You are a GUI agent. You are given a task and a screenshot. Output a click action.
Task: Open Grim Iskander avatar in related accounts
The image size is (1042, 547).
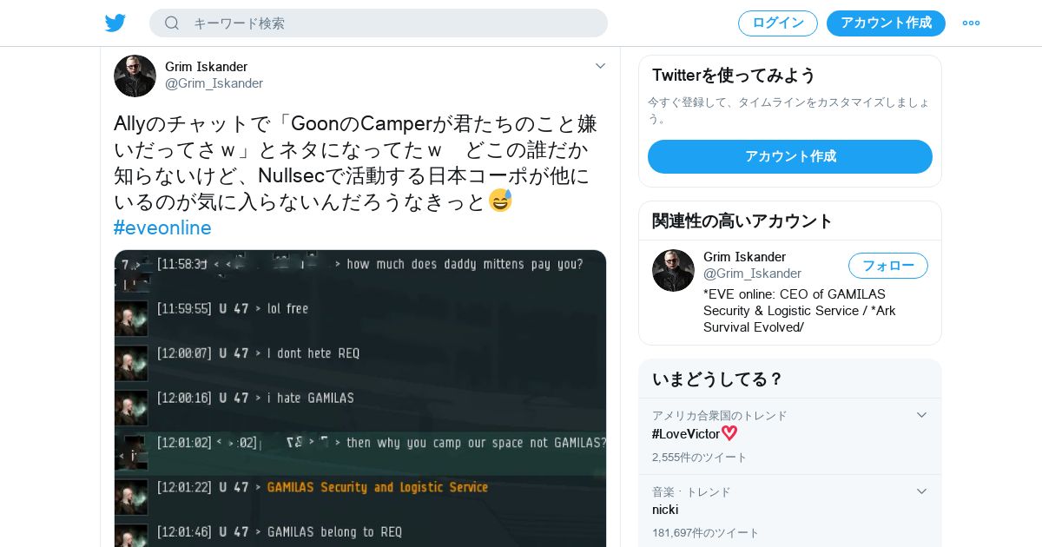(673, 270)
